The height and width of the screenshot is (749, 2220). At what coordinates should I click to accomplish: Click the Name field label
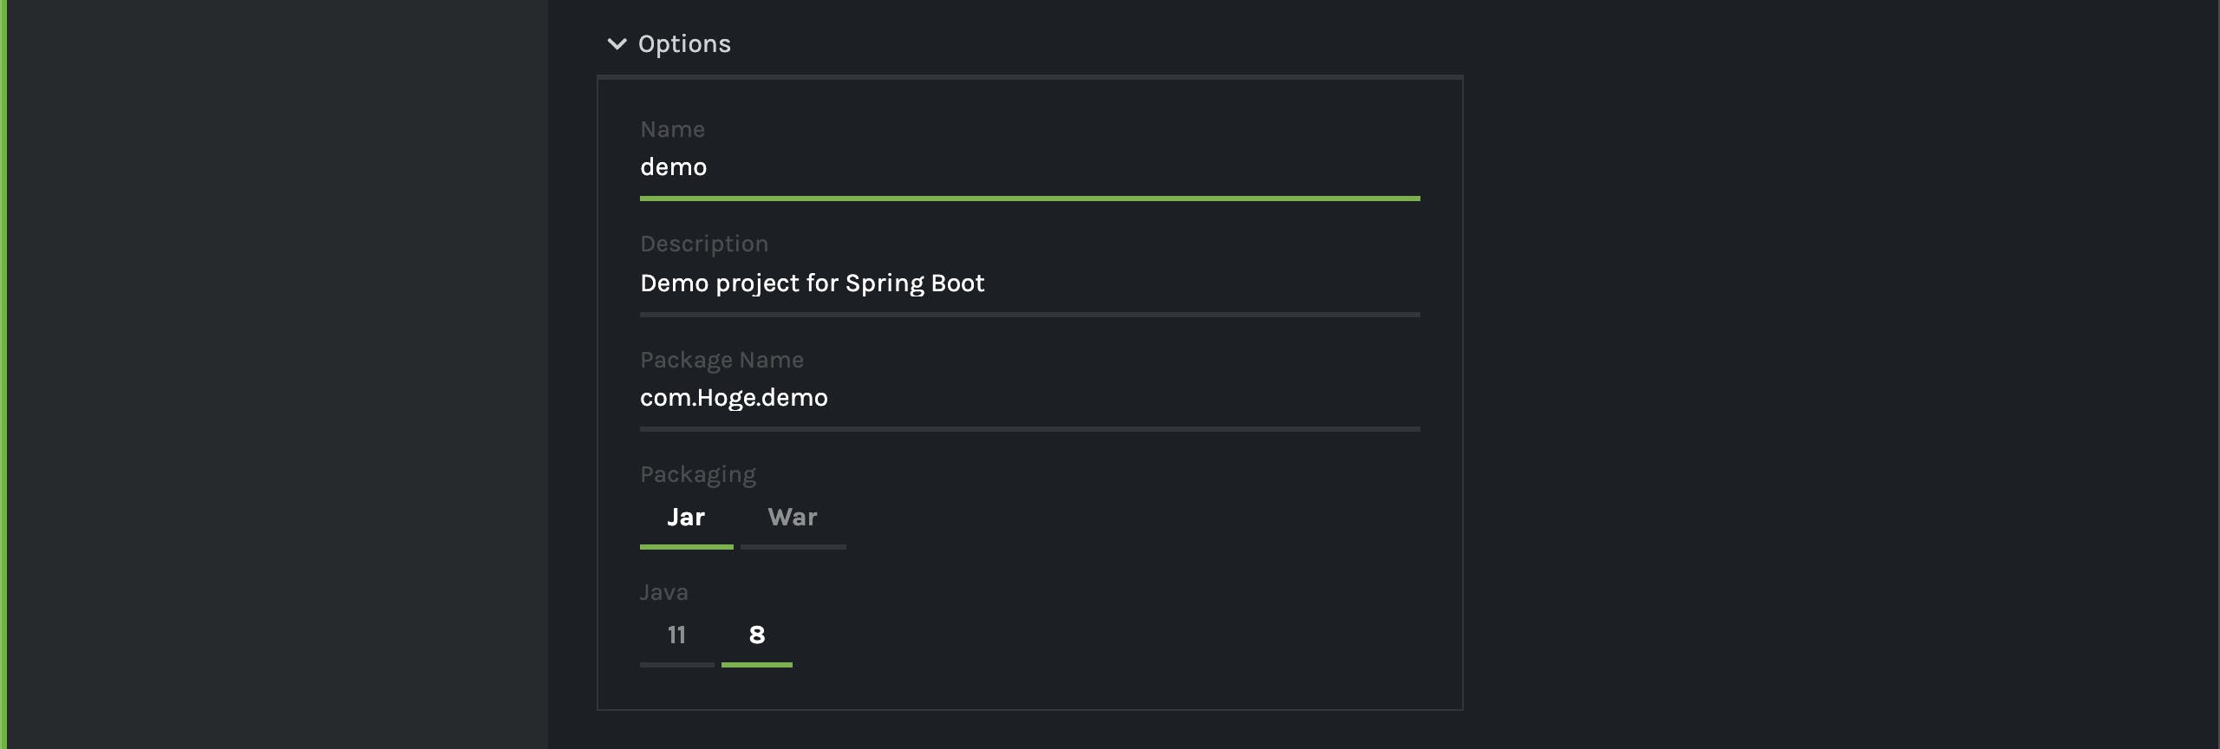(672, 129)
